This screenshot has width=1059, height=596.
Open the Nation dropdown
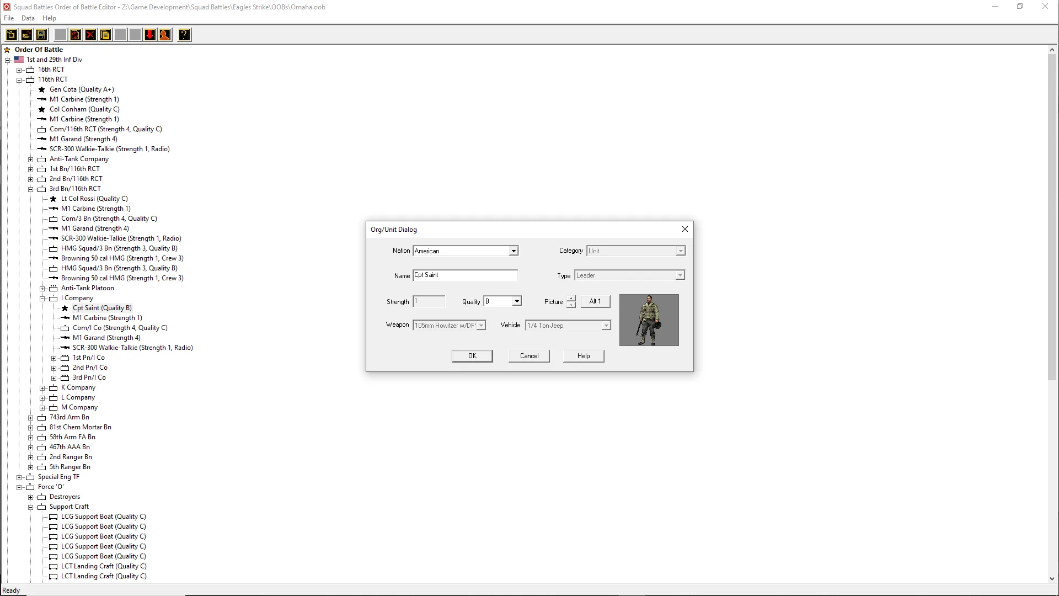tap(513, 251)
